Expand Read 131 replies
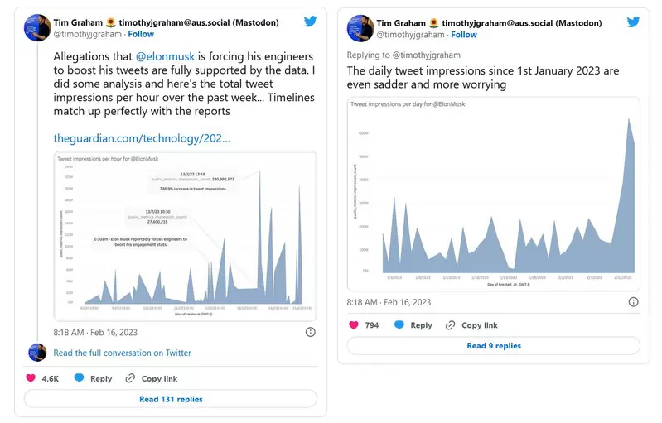662x423 pixels. click(x=171, y=399)
